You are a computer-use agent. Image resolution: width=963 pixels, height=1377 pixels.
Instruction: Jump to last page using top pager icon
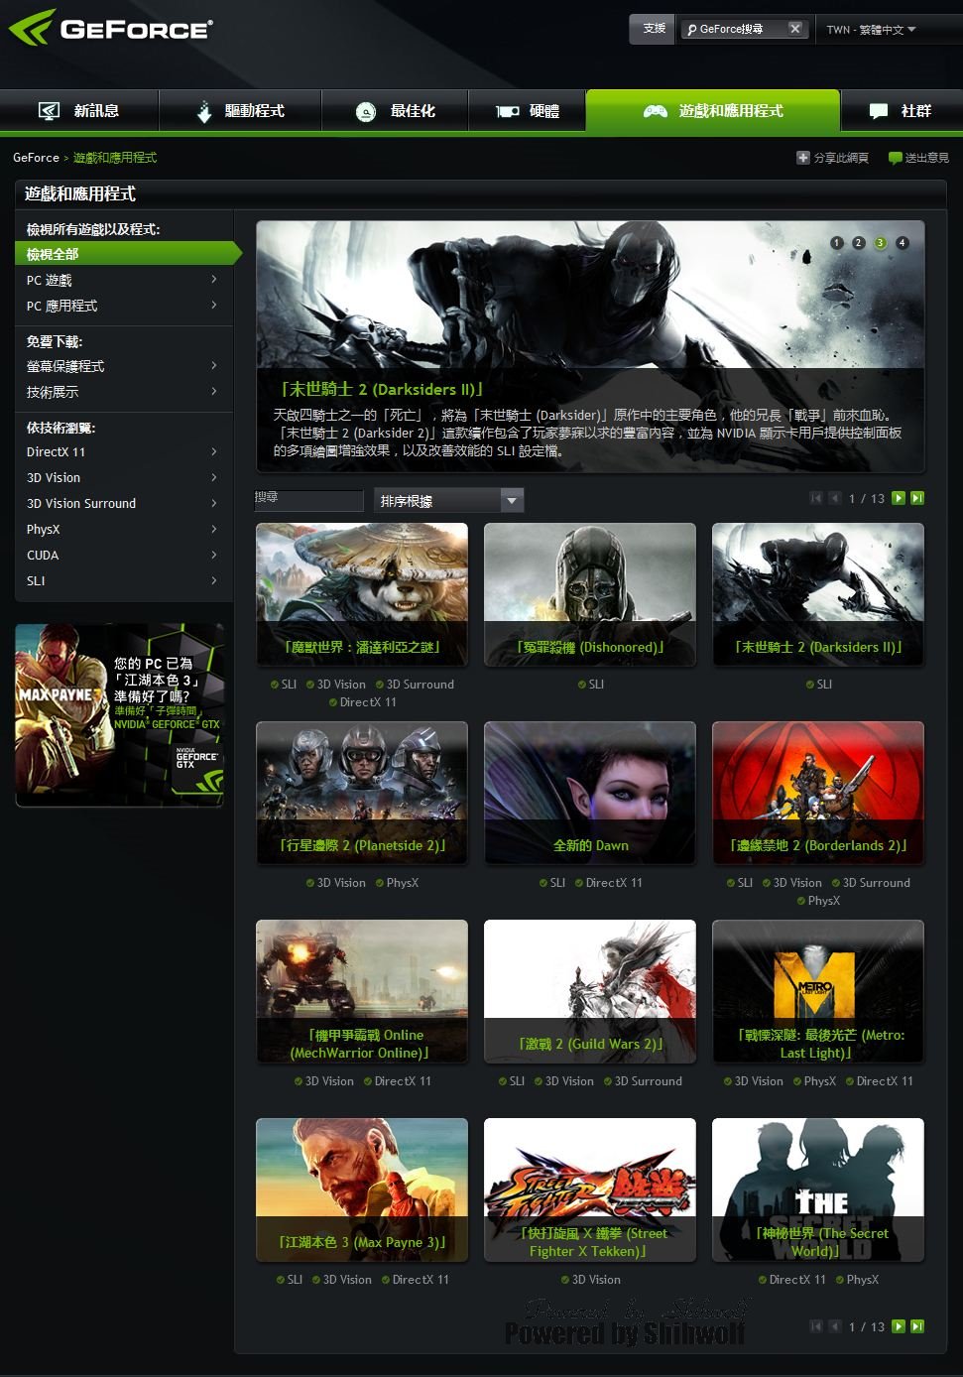tap(917, 498)
